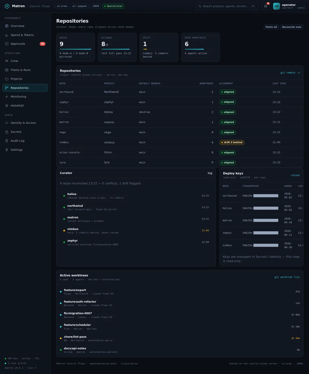Viewport: 309px width, 374px height.
Task: Select helios entry in Curator log
Action: [136, 196]
